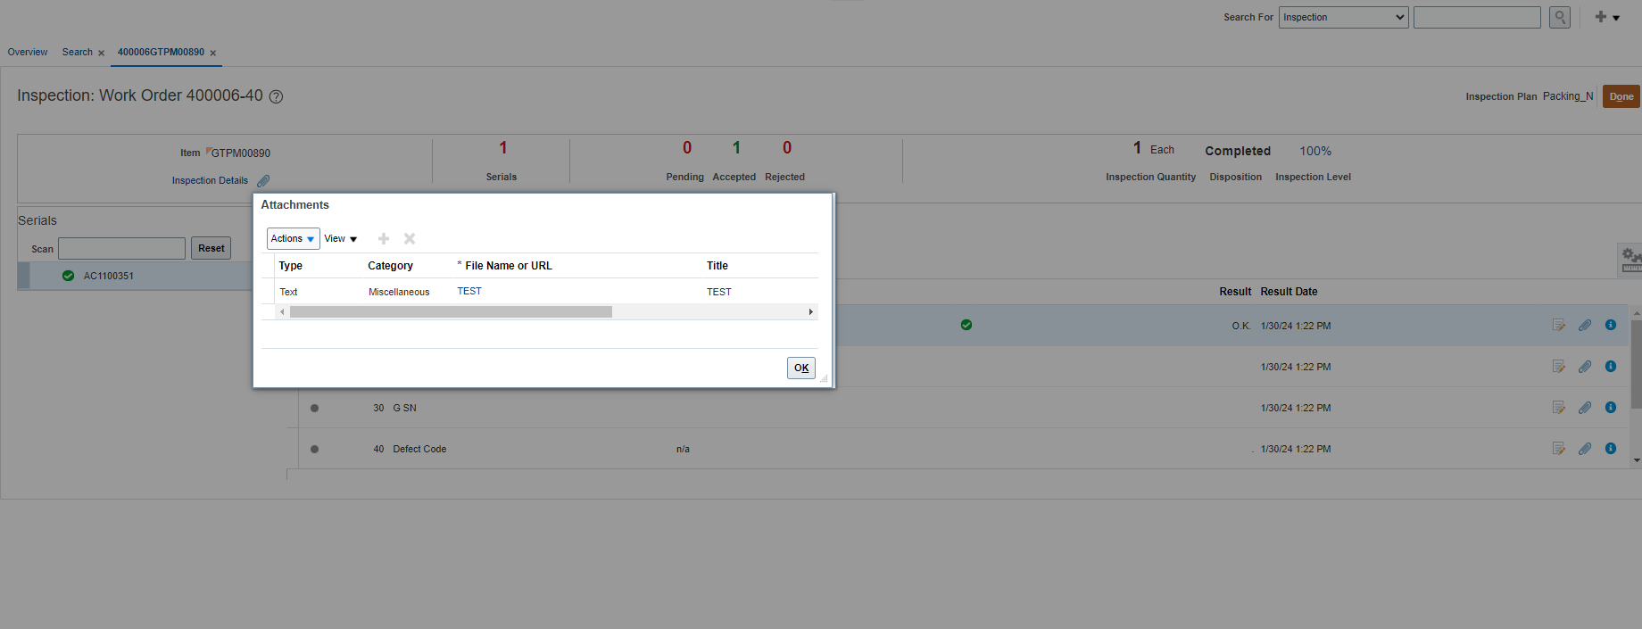1642x629 pixels.
Task: Click the delete attachment X icon
Action: point(410,238)
